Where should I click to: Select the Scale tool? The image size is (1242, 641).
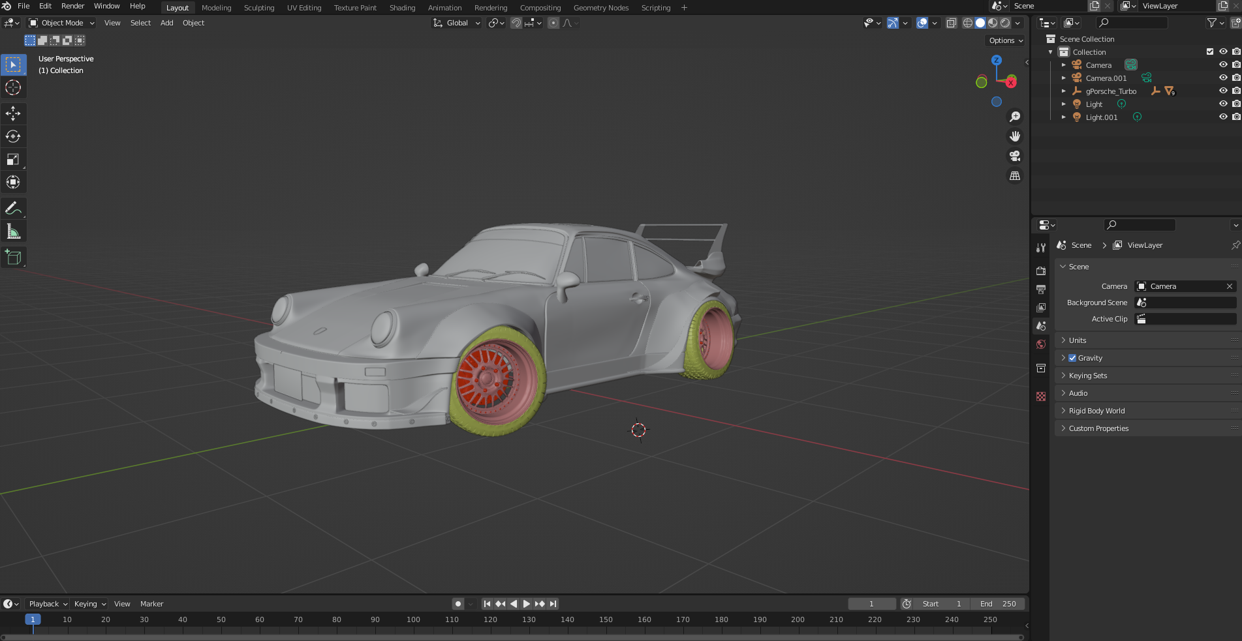13,159
